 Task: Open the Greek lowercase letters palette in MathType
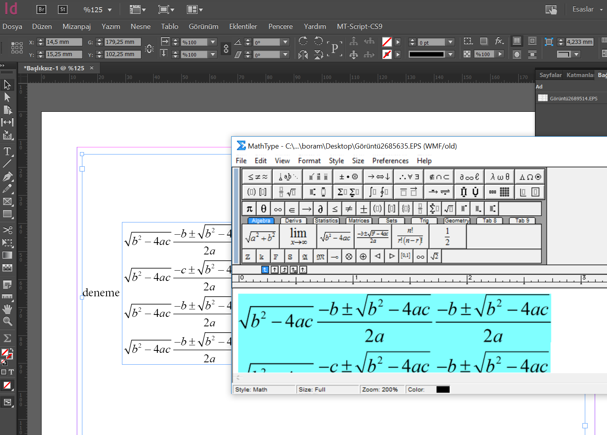pyautogui.click(x=500, y=177)
